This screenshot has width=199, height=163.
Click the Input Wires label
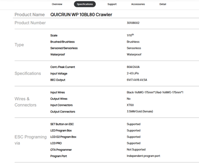click(57, 92)
